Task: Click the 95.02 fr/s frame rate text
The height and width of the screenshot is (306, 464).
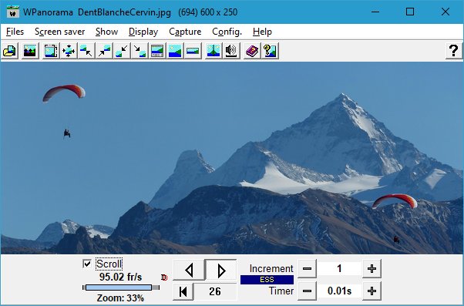Action: click(x=120, y=277)
